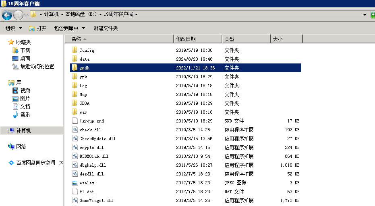Click the 视频 film icon
This screenshot has width=375, height=206.
(x=15, y=90)
